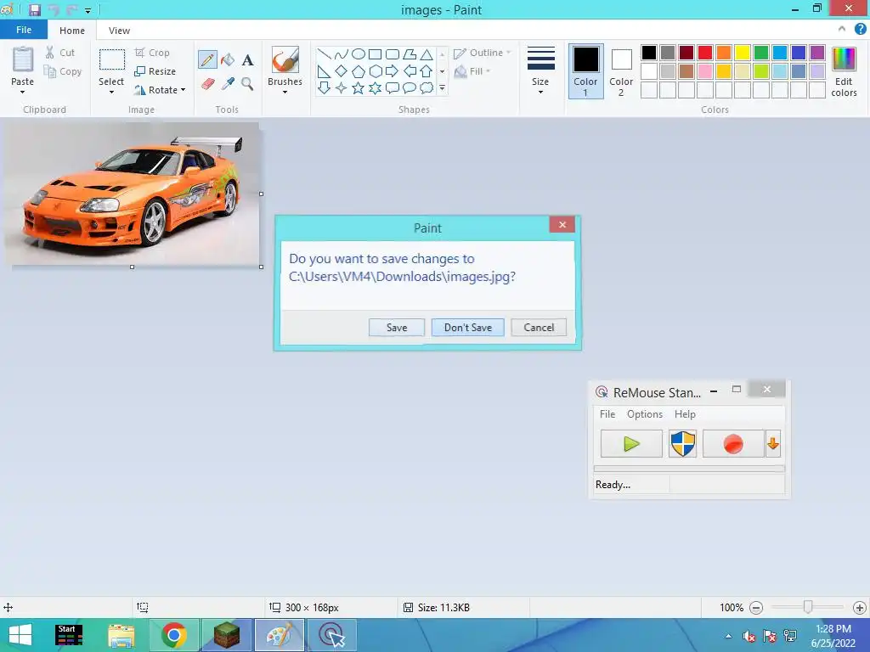The height and width of the screenshot is (652, 870).
Task: Click the Paste clipboard icon
Action: point(23,59)
